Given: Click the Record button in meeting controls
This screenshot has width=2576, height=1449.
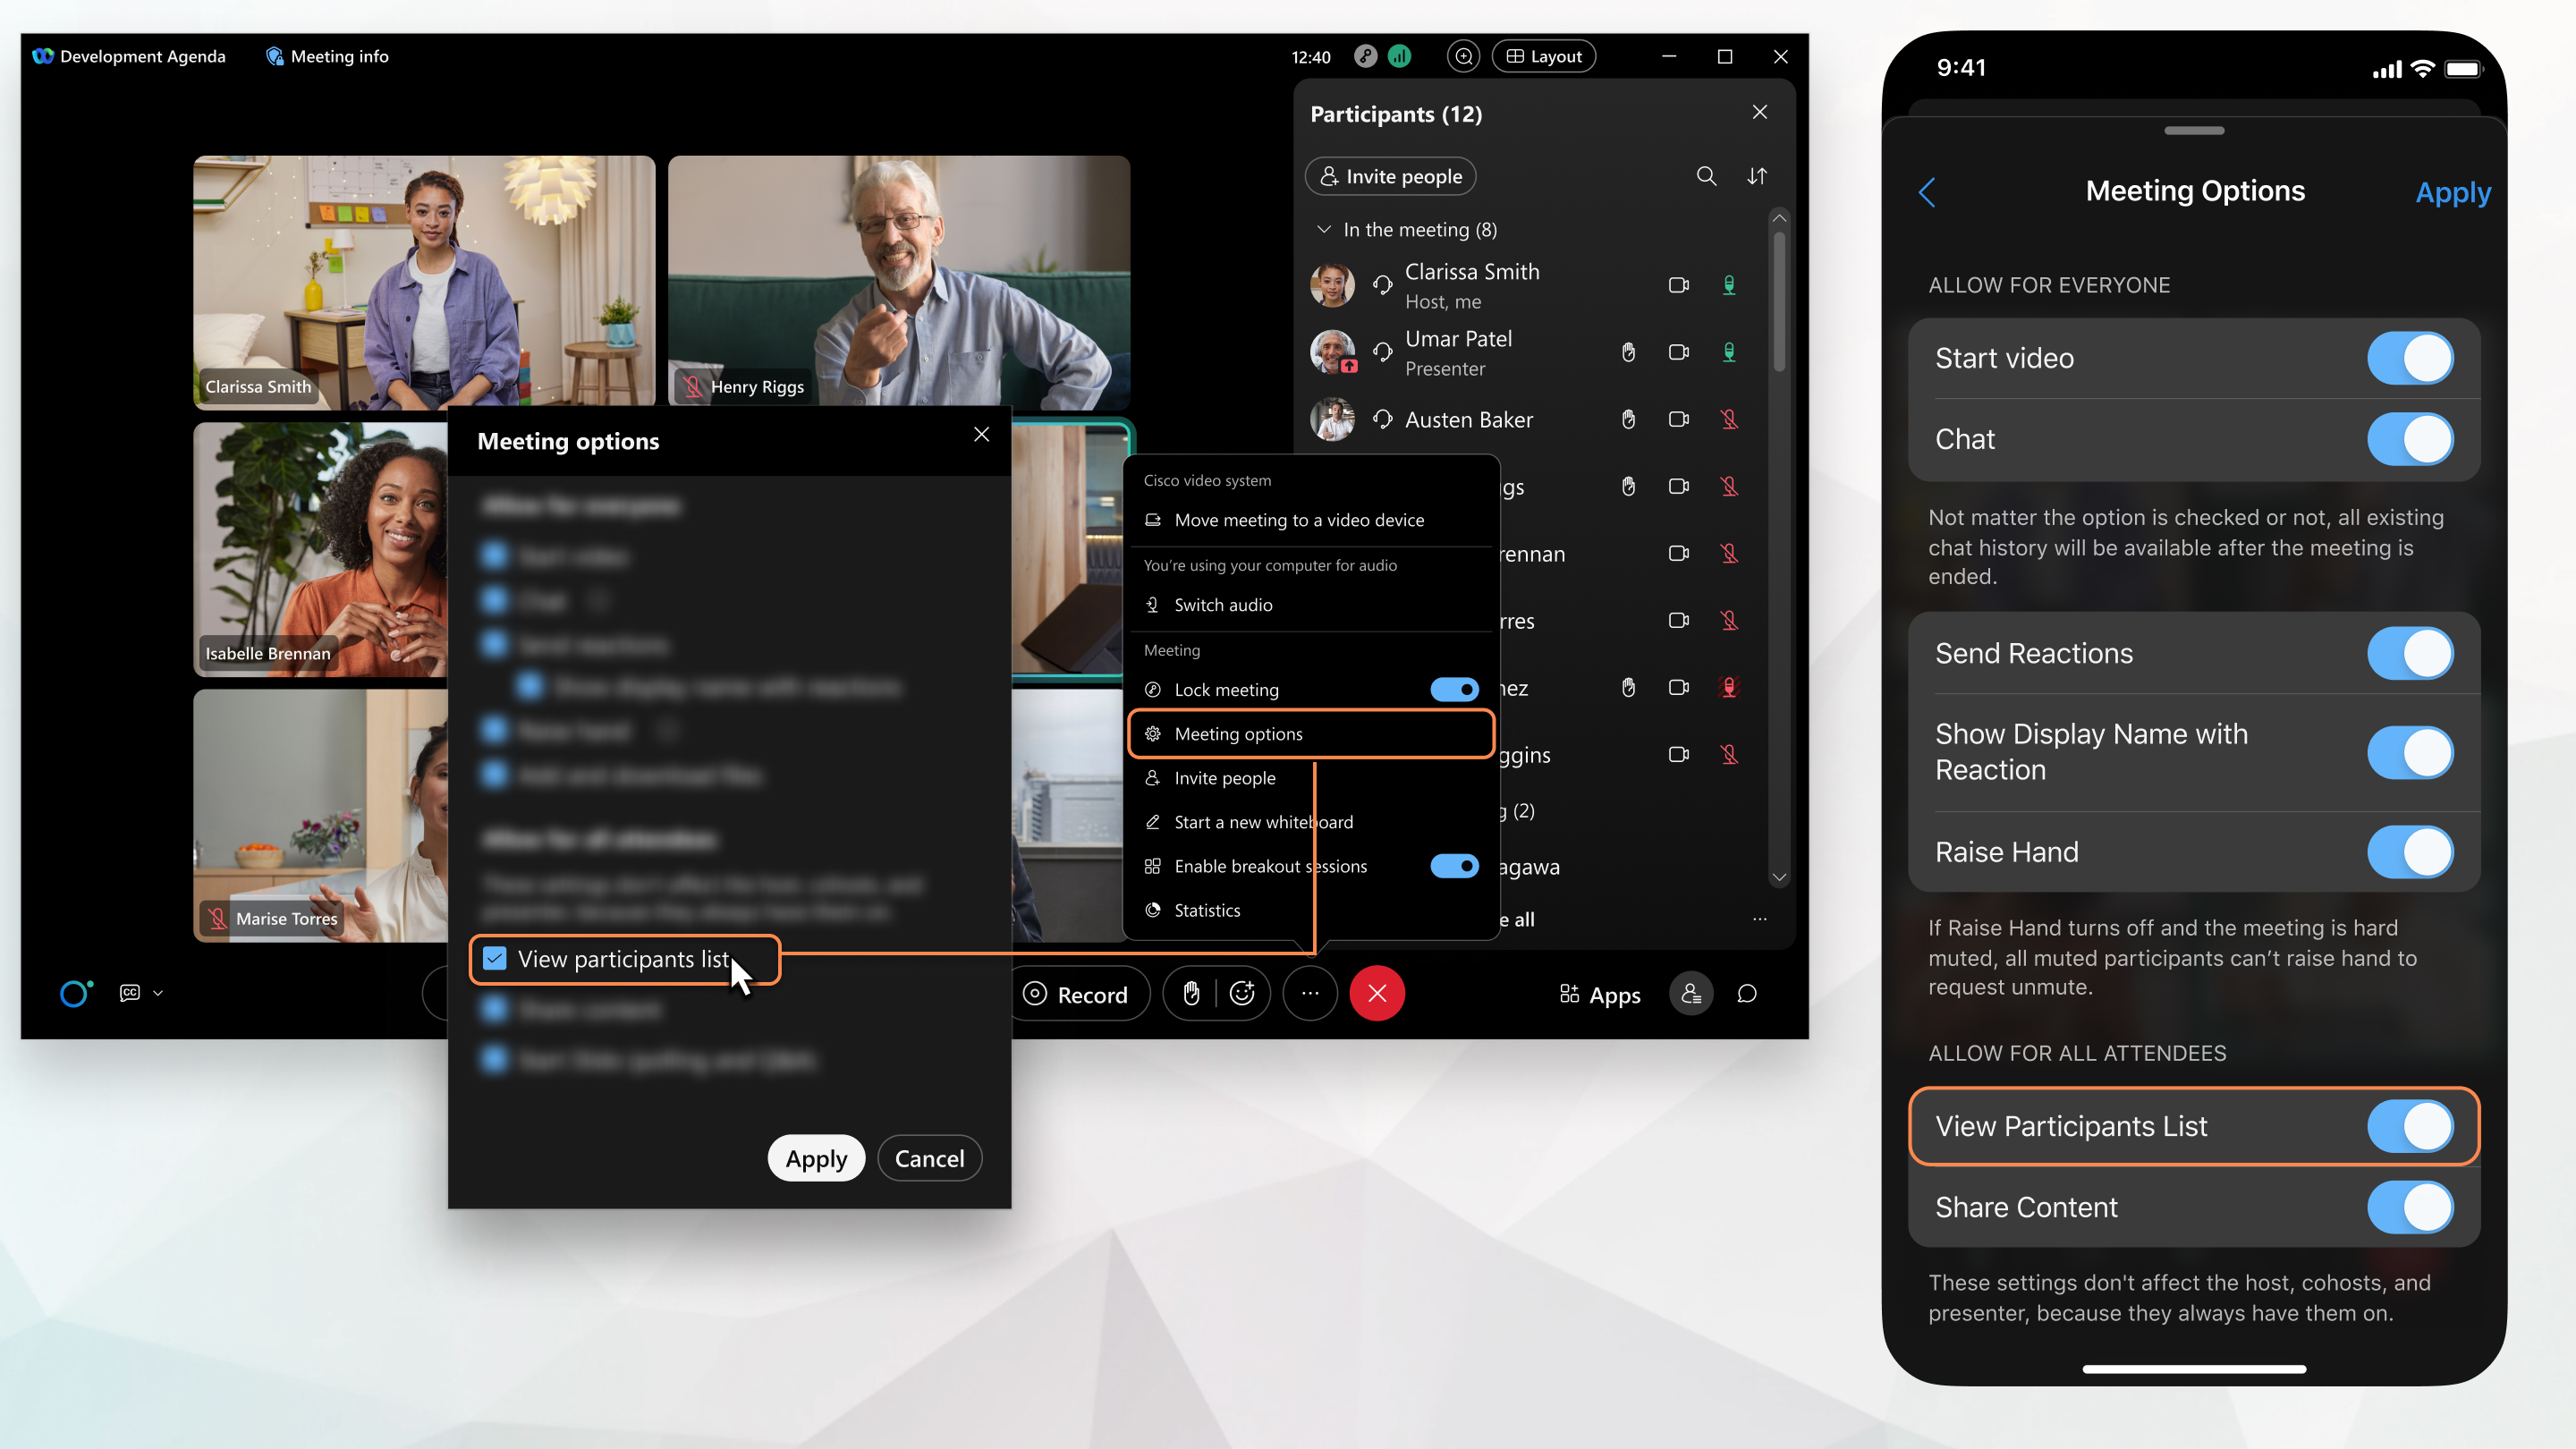Looking at the screenshot, I should (x=1076, y=995).
